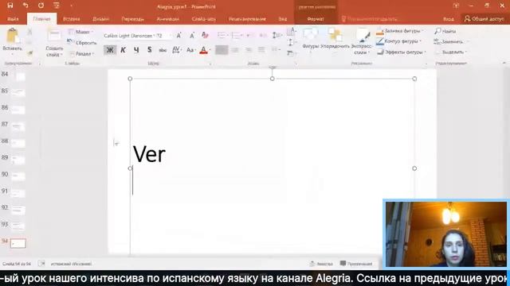Apply Format Painter brush icon

[x=29, y=53]
